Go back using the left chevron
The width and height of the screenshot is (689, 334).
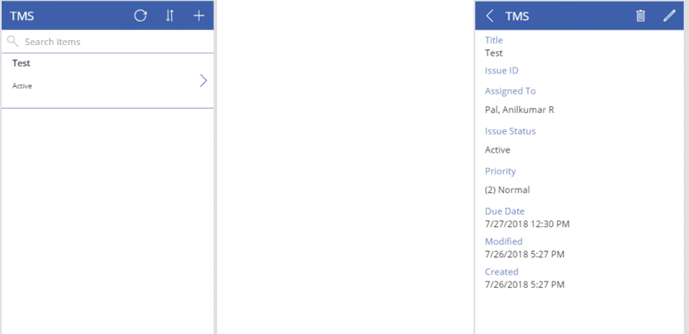coord(489,16)
